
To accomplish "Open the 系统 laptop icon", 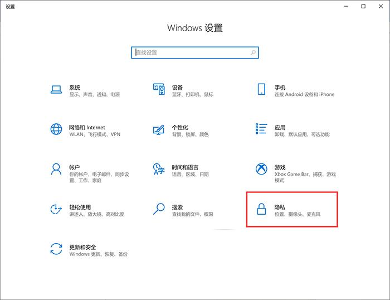I will (56, 89).
